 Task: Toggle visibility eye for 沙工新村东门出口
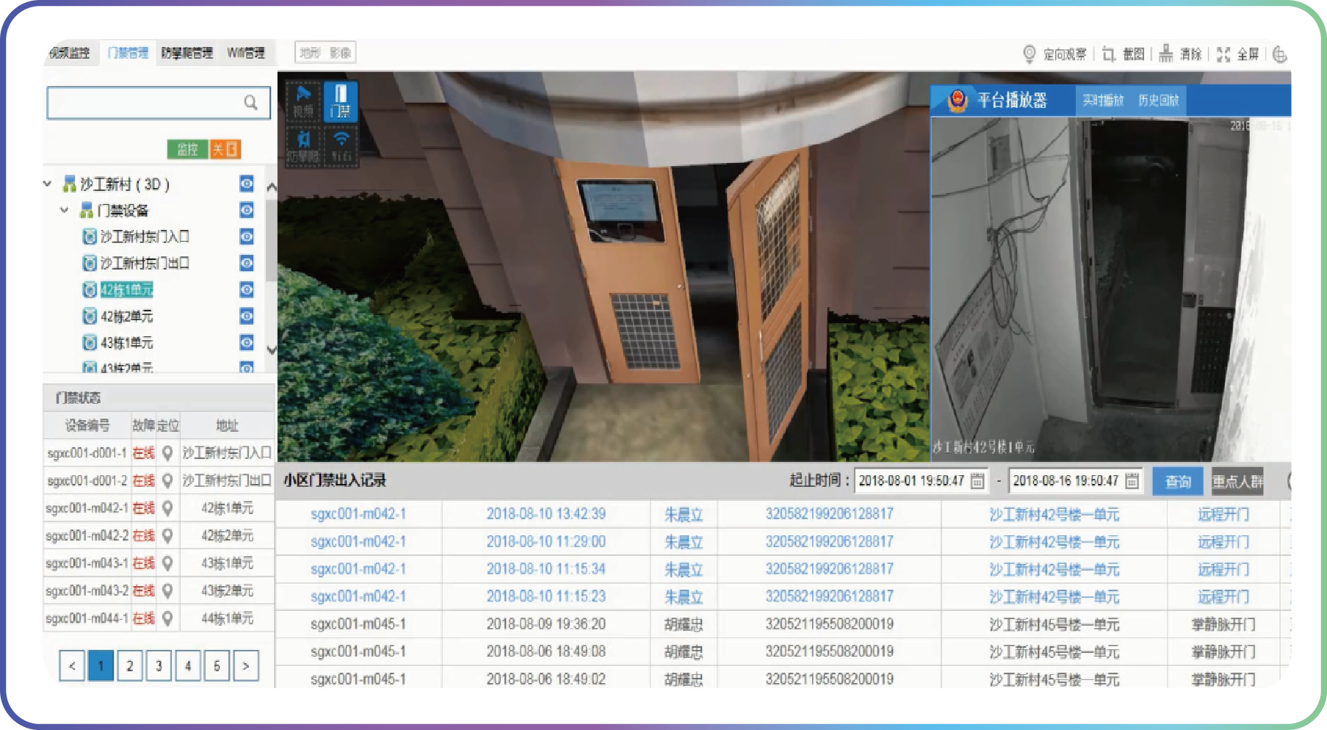pyautogui.click(x=247, y=263)
